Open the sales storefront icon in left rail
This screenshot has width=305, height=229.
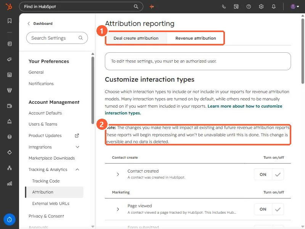click(10, 90)
